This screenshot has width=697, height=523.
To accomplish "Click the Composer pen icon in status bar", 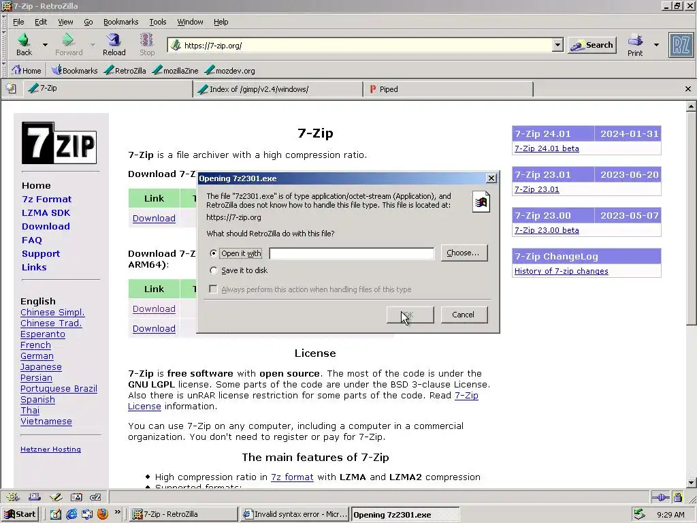I will 56,496.
